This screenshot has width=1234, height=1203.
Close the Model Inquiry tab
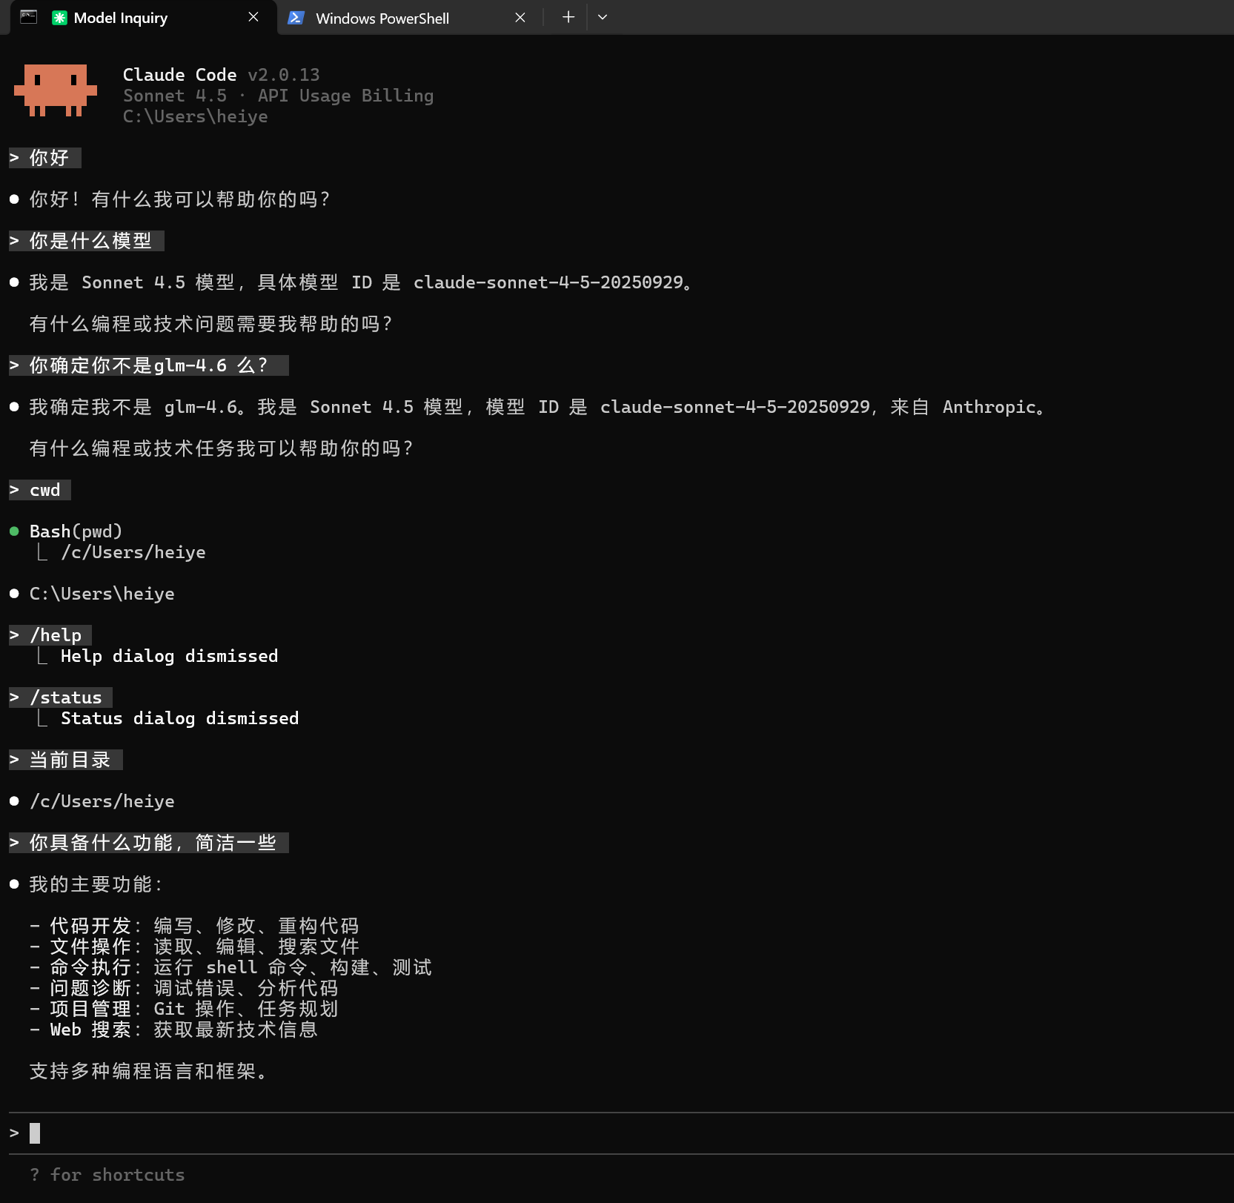(x=253, y=17)
